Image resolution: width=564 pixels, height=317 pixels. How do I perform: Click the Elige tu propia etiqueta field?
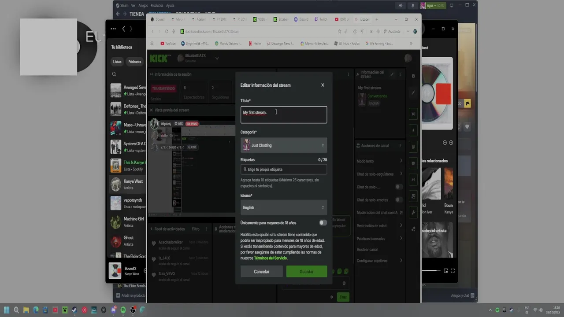click(284, 169)
